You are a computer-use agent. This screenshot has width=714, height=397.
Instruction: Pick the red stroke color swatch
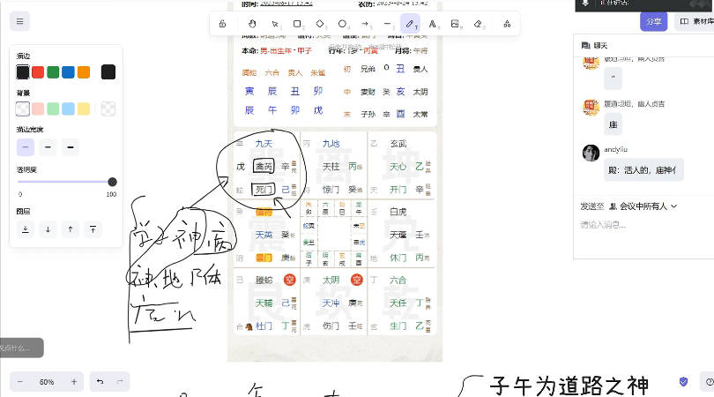pos(38,72)
